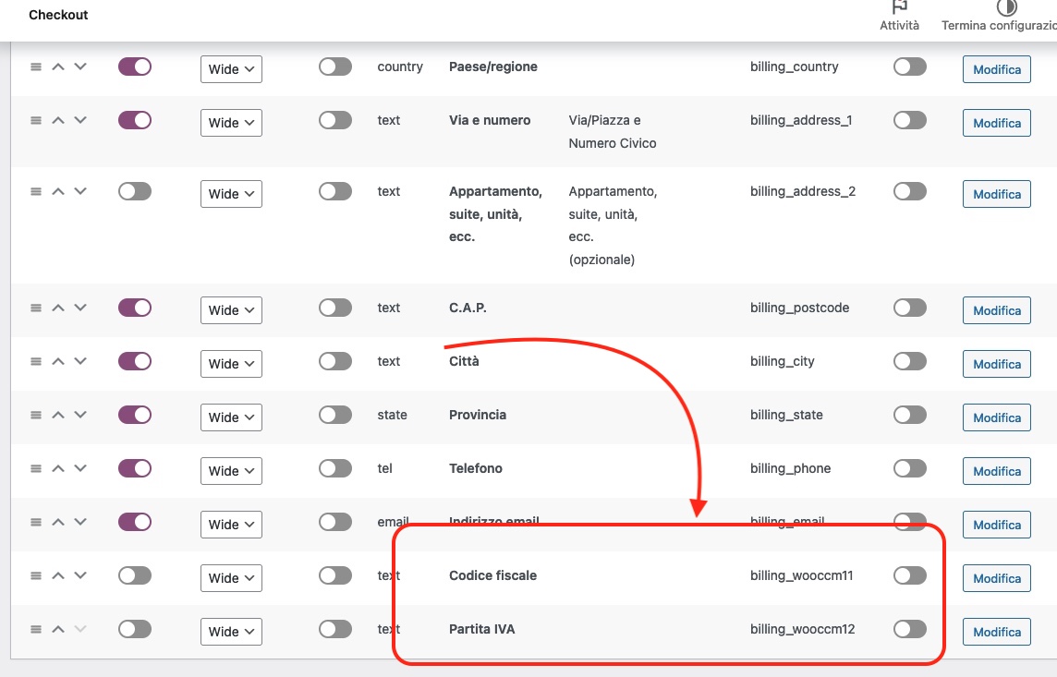1057x677 pixels.
Task: Click Modifica for Partita IVA
Action: (996, 632)
